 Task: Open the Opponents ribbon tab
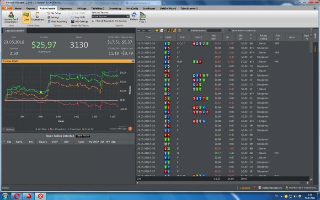pyautogui.click(x=66, y=8)
